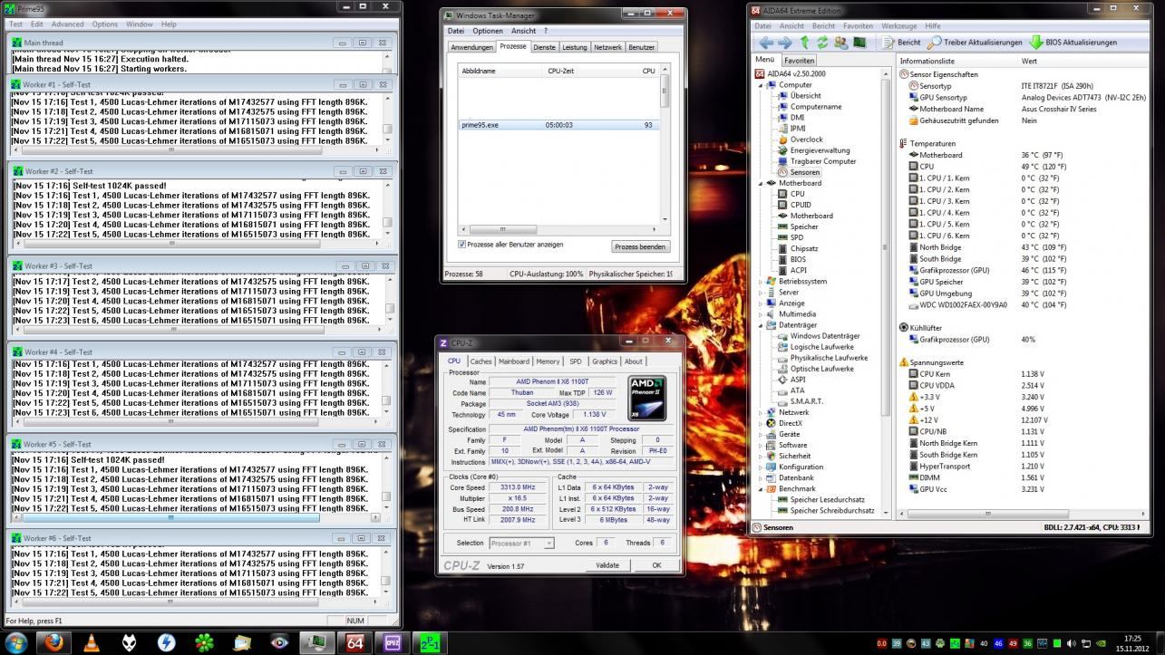Click CPU-Z purple taskbar icon
Image resolution: width=1165 pixels, height=655 pixels.
392,642
